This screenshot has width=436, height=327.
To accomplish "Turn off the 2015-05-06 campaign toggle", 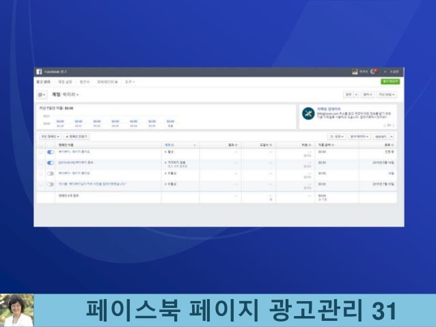I will click(x=51, y=162).
